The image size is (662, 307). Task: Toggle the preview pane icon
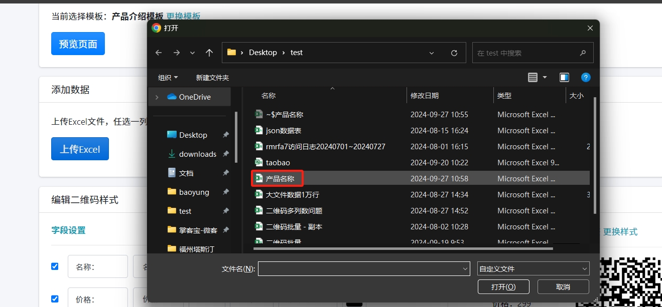click(x=564, y=77)
